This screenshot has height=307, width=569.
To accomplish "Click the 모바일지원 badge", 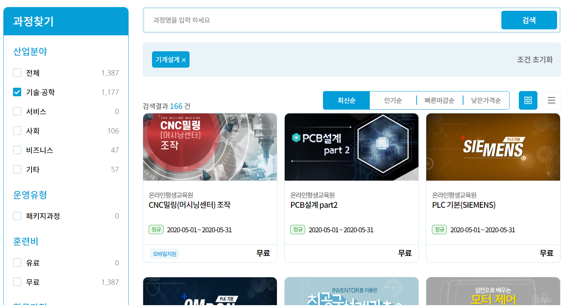I will [x=165, y=254].
